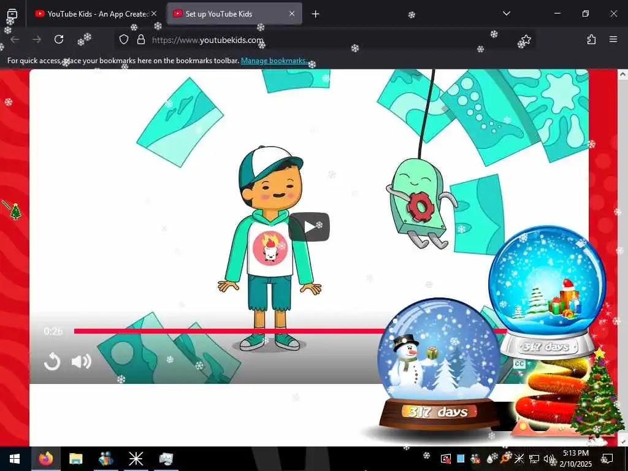Expand the list all tabs chevron
This screenshot has height=471, width=628.
tap(506, 13)
